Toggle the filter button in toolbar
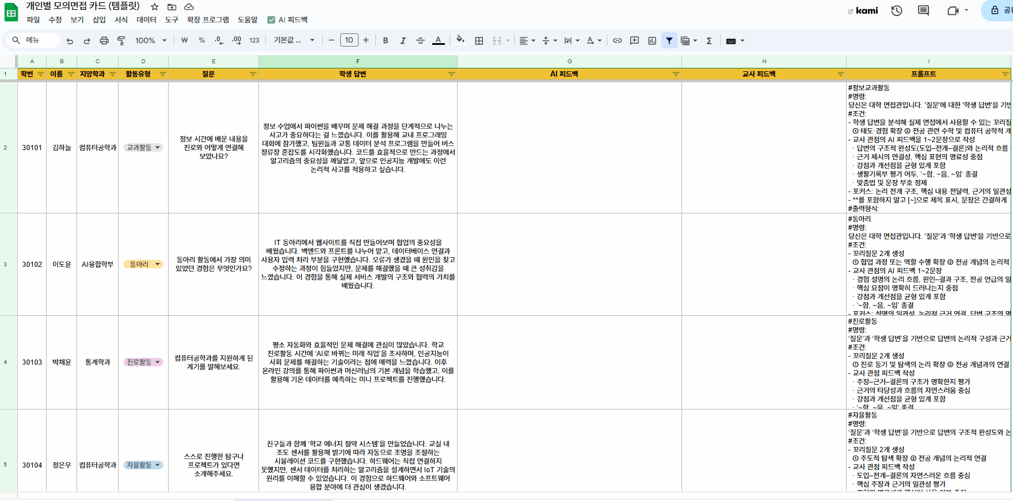Image resolution: width=1013 pixels, height=501 pixels. pyautogui.click(x=669, y=41)
